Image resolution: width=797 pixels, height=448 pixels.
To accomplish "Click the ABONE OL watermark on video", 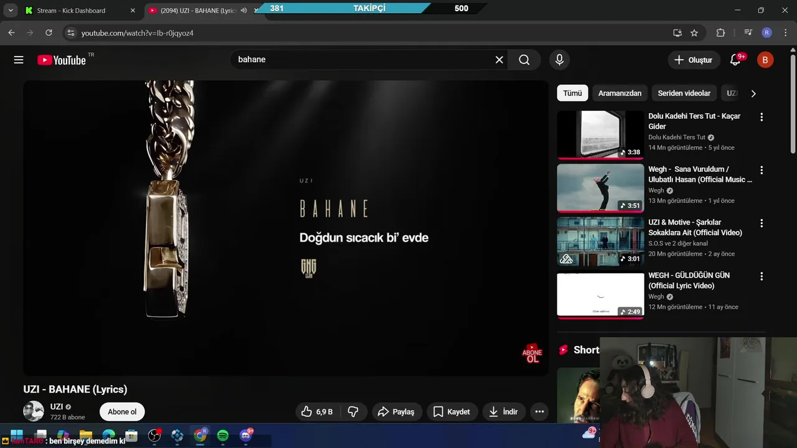I will (532, 353).
